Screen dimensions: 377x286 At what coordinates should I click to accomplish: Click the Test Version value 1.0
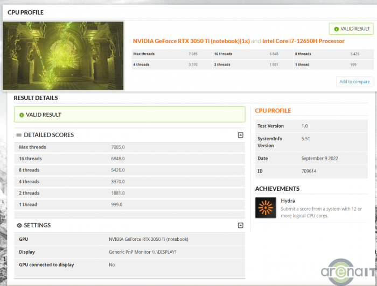[304, 126]
